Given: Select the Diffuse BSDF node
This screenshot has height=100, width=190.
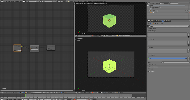Looking at the screenshot, I should click(x=34, y=48).
